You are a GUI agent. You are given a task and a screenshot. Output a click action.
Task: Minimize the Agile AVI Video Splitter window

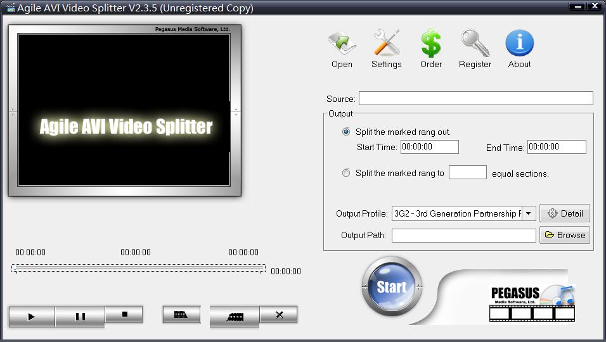577,6
